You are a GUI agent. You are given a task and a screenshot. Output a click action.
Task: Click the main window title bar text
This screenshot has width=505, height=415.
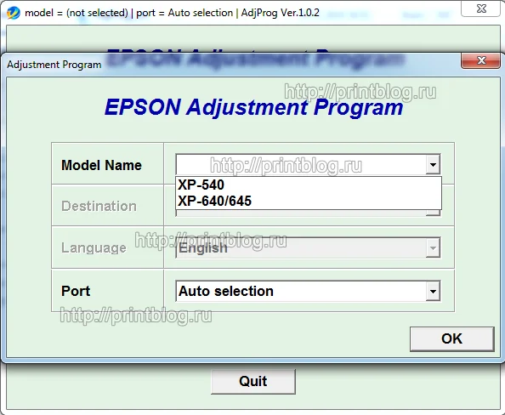[x=172, y=13]
